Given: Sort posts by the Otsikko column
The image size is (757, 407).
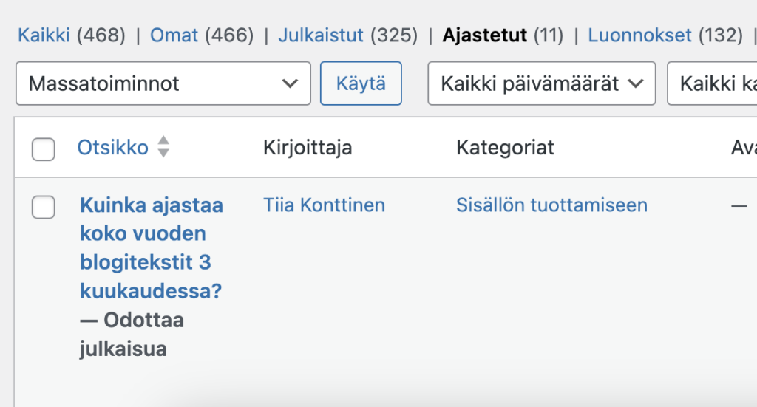Looking at the screenshot, I should point(112,147).
